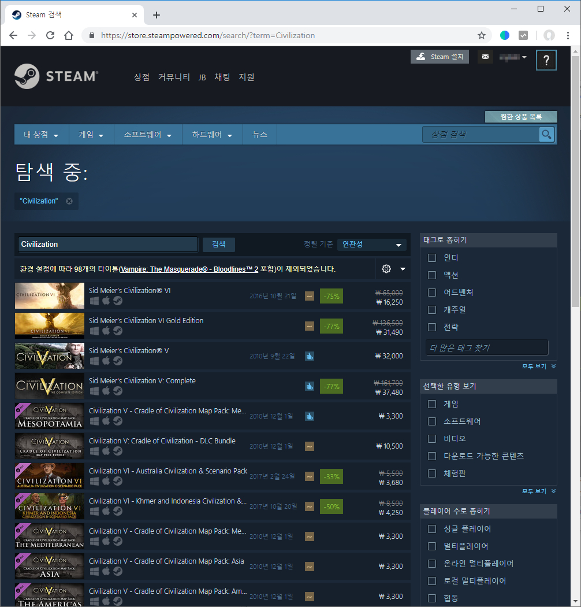Image resolution: width=581 pixels, height=607 pixels.
Task: Expand 모두 보기 under type filters
Action: click(539, 491)
